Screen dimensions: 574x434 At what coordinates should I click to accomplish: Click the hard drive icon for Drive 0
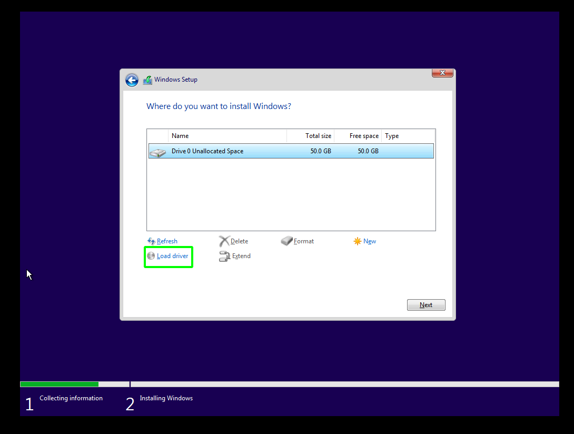[x=158, y=152]
